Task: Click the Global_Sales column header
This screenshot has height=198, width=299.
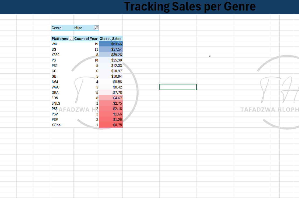Action: coord(111,39)
